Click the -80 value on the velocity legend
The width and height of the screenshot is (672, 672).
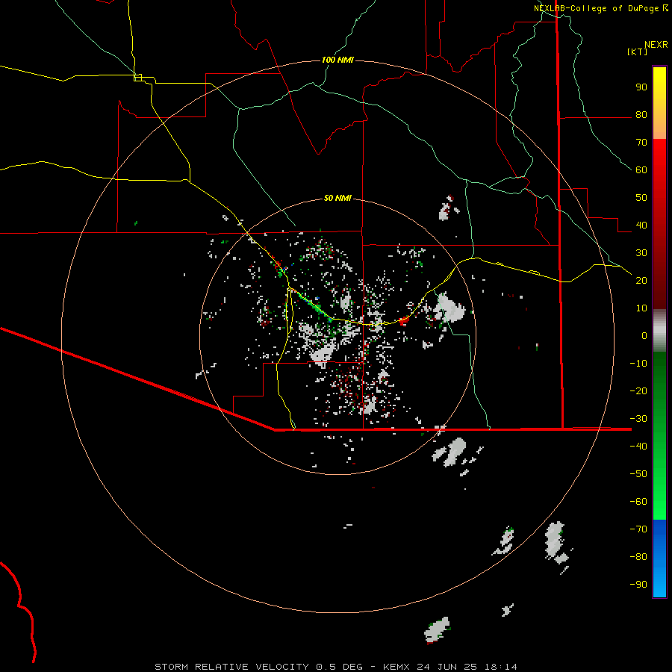pyautogui.click(x=638, y=557)
